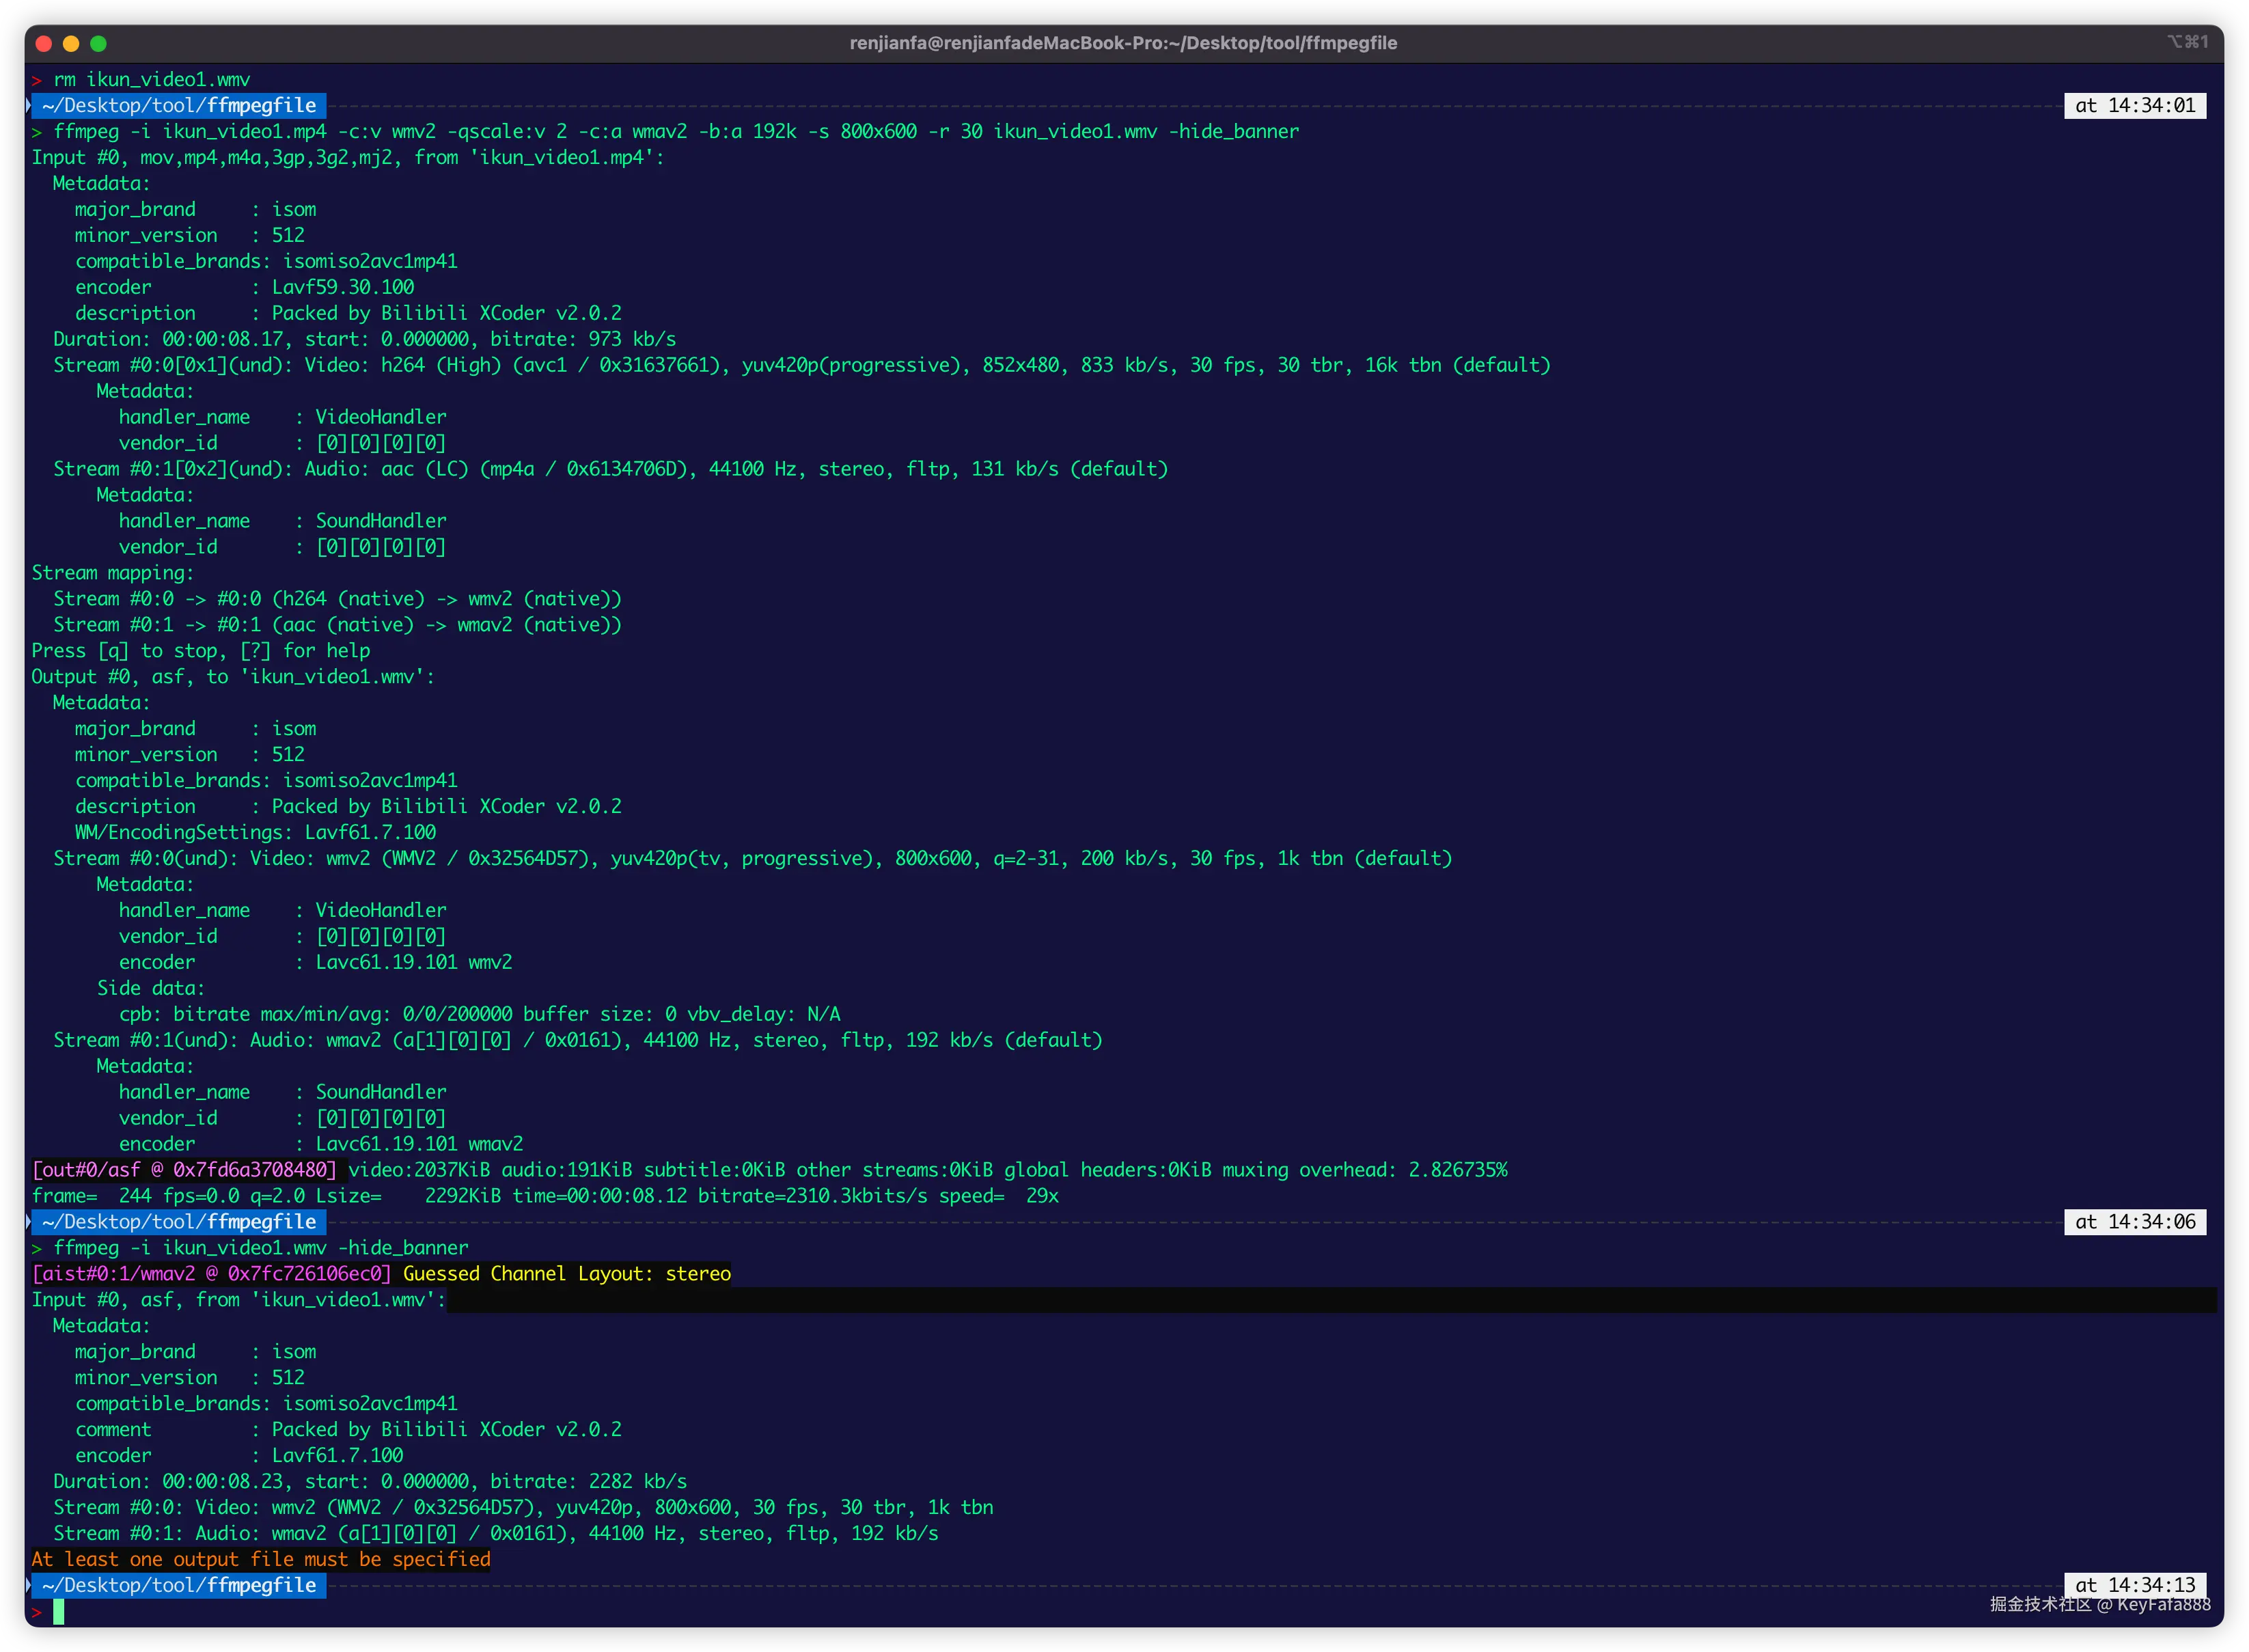Click the green cursor block at the prompt
Image resolution: width=2249 pixels, height=1652 pixels.
coord(59,1611)
